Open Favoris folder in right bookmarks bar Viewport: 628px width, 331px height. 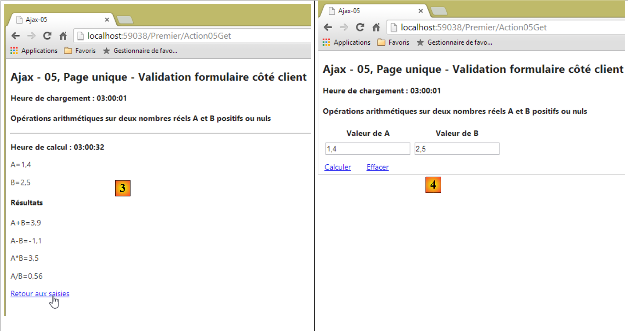393,42
